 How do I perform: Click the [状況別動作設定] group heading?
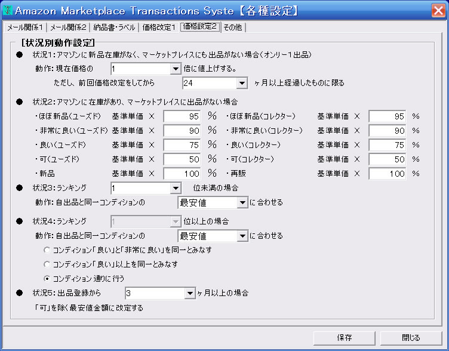pyautogui.click(x=58, y=43)
